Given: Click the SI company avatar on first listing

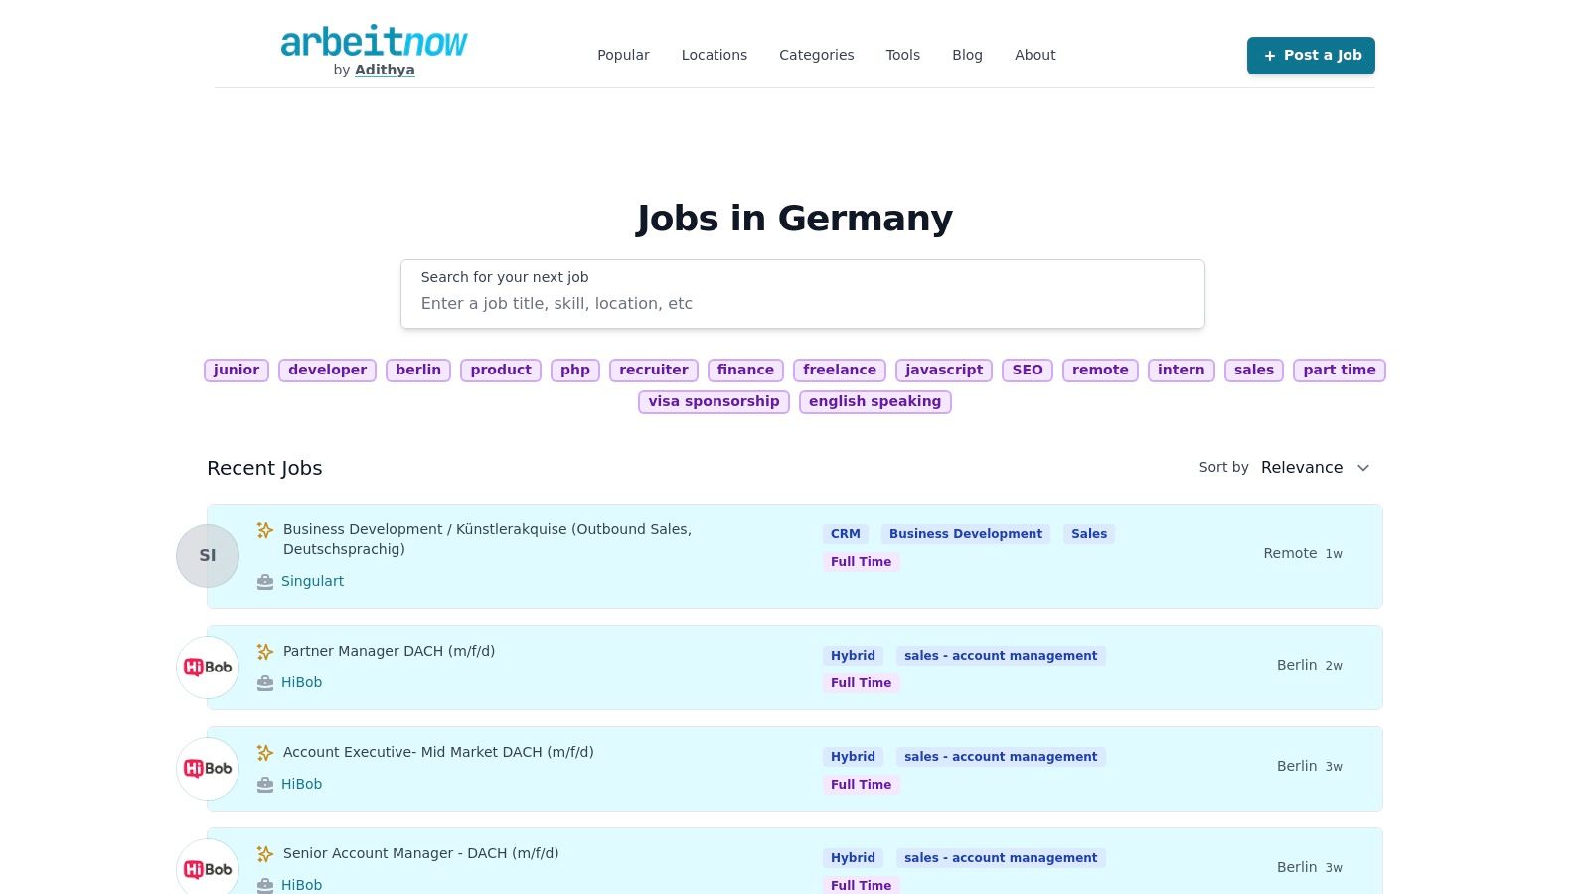Looking at the screenshot, I should (207, 555).
